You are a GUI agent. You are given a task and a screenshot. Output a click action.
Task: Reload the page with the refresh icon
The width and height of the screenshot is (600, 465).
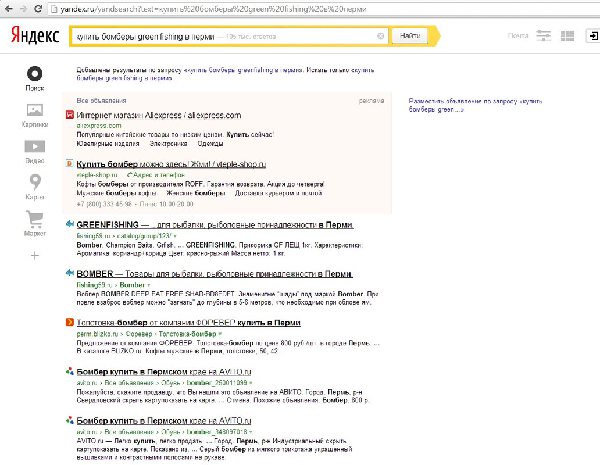[38, 8]
